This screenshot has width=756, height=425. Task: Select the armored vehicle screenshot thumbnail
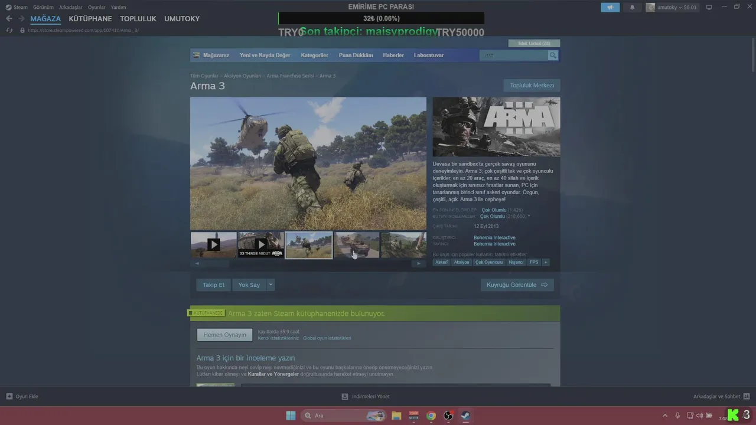(357, 244)
